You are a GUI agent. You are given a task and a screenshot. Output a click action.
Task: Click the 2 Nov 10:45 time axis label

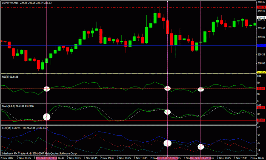coord(124,158)
